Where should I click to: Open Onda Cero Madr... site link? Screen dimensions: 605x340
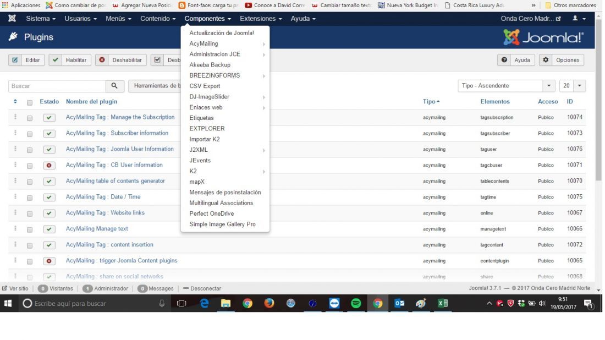click(x=530, y=19)
